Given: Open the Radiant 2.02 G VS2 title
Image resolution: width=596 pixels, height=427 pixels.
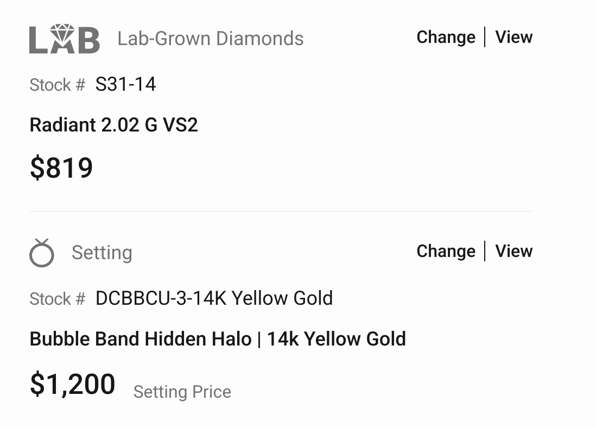Looking at the screenshot, I should click(113, 125).
